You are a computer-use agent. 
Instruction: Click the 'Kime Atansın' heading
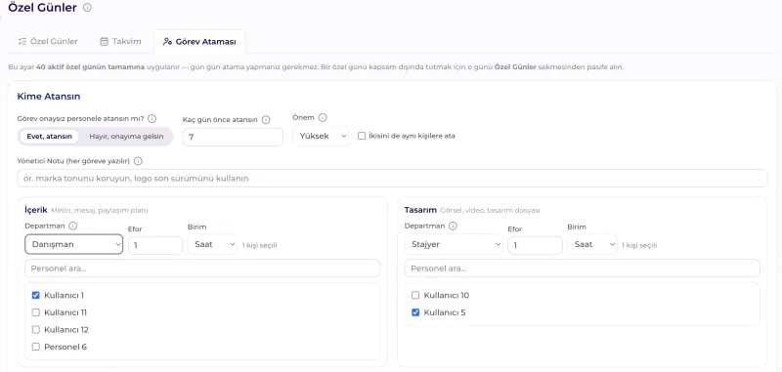49,97
